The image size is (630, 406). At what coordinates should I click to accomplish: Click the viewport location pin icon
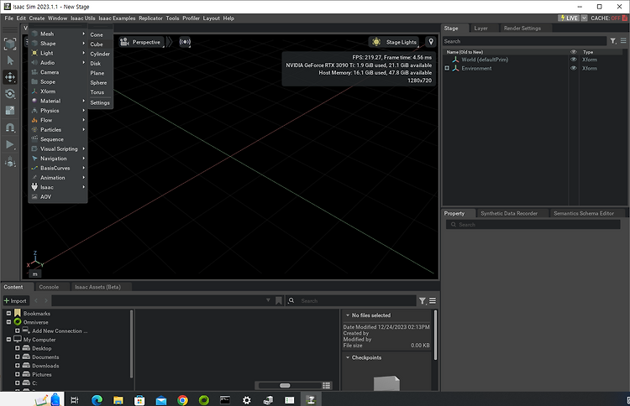[x=431, y=42]
